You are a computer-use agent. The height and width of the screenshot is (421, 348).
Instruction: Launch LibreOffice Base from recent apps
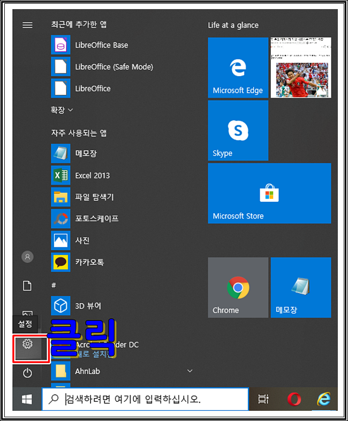(x=90, y=45)
